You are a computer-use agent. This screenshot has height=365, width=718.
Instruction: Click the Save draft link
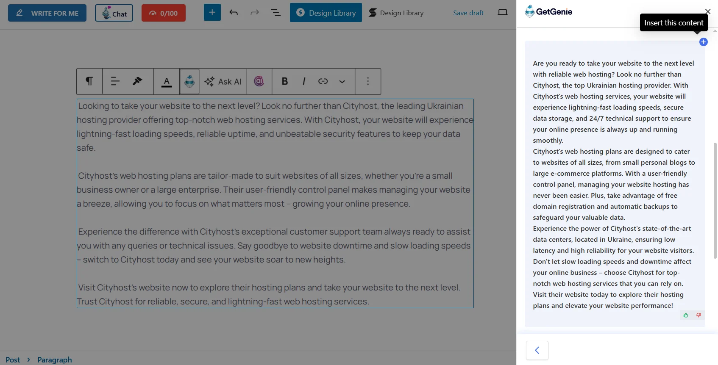click(x=468, y=13)
